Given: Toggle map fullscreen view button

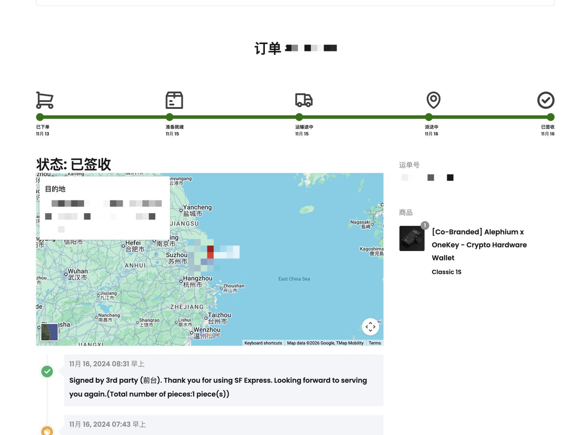Looking at the screenshot, I should click(370, 327).
